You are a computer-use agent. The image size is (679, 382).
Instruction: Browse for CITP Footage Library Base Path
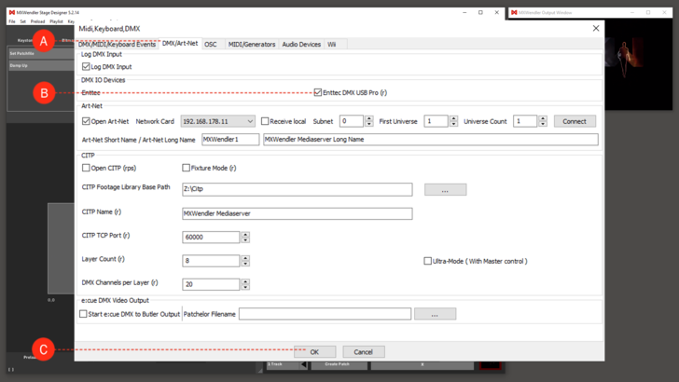point(445,189)
